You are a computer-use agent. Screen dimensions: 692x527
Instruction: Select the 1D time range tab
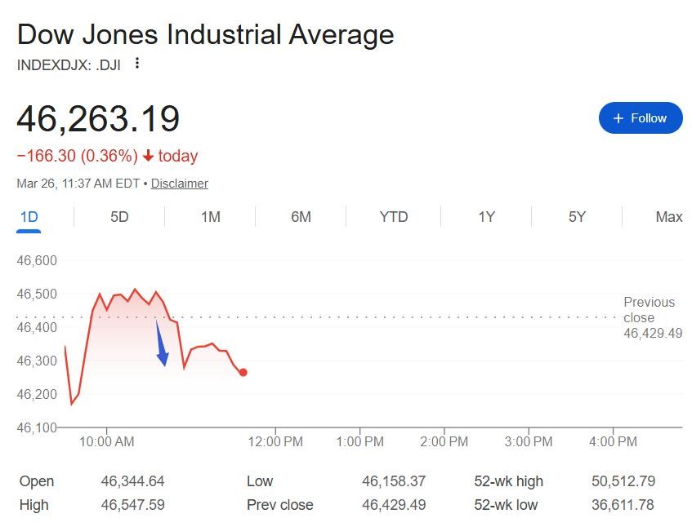click(29, 217)
